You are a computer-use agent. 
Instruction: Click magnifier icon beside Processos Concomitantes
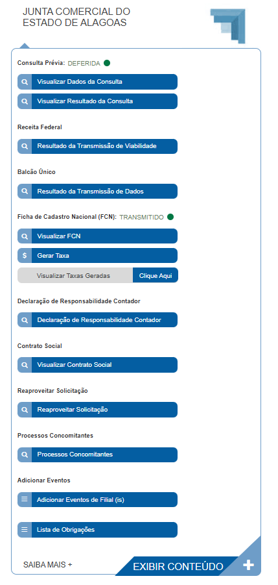point(25,454)
